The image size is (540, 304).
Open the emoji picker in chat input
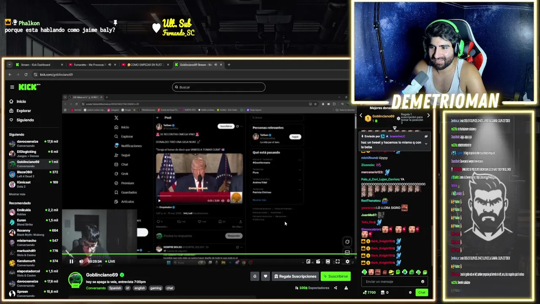click(x=423, y=282)
